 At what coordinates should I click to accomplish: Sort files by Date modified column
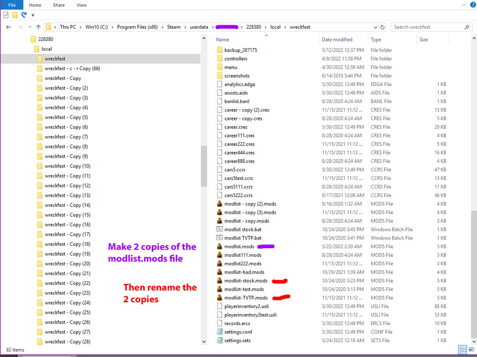(x=337, y=40)
